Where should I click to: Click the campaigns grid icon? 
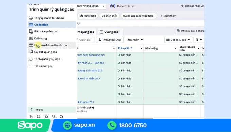tap(31, 25)
